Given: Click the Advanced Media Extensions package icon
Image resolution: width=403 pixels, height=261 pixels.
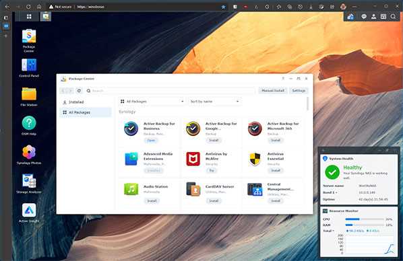Looking at the screenshot, I should 131,159.
